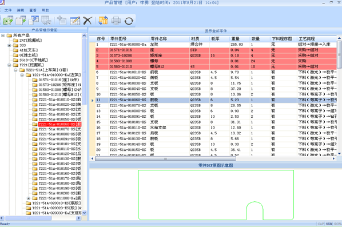Open the 编辑 menu
342x227 pixels.
(20, 10)
